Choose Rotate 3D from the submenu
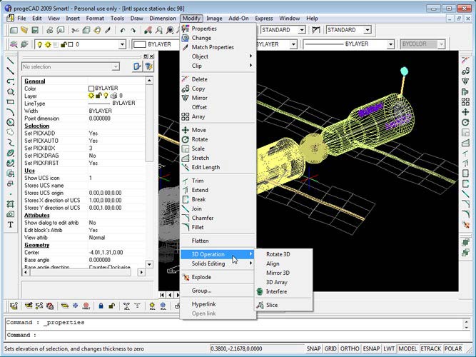The image size is (476, 357). (278, 254)
